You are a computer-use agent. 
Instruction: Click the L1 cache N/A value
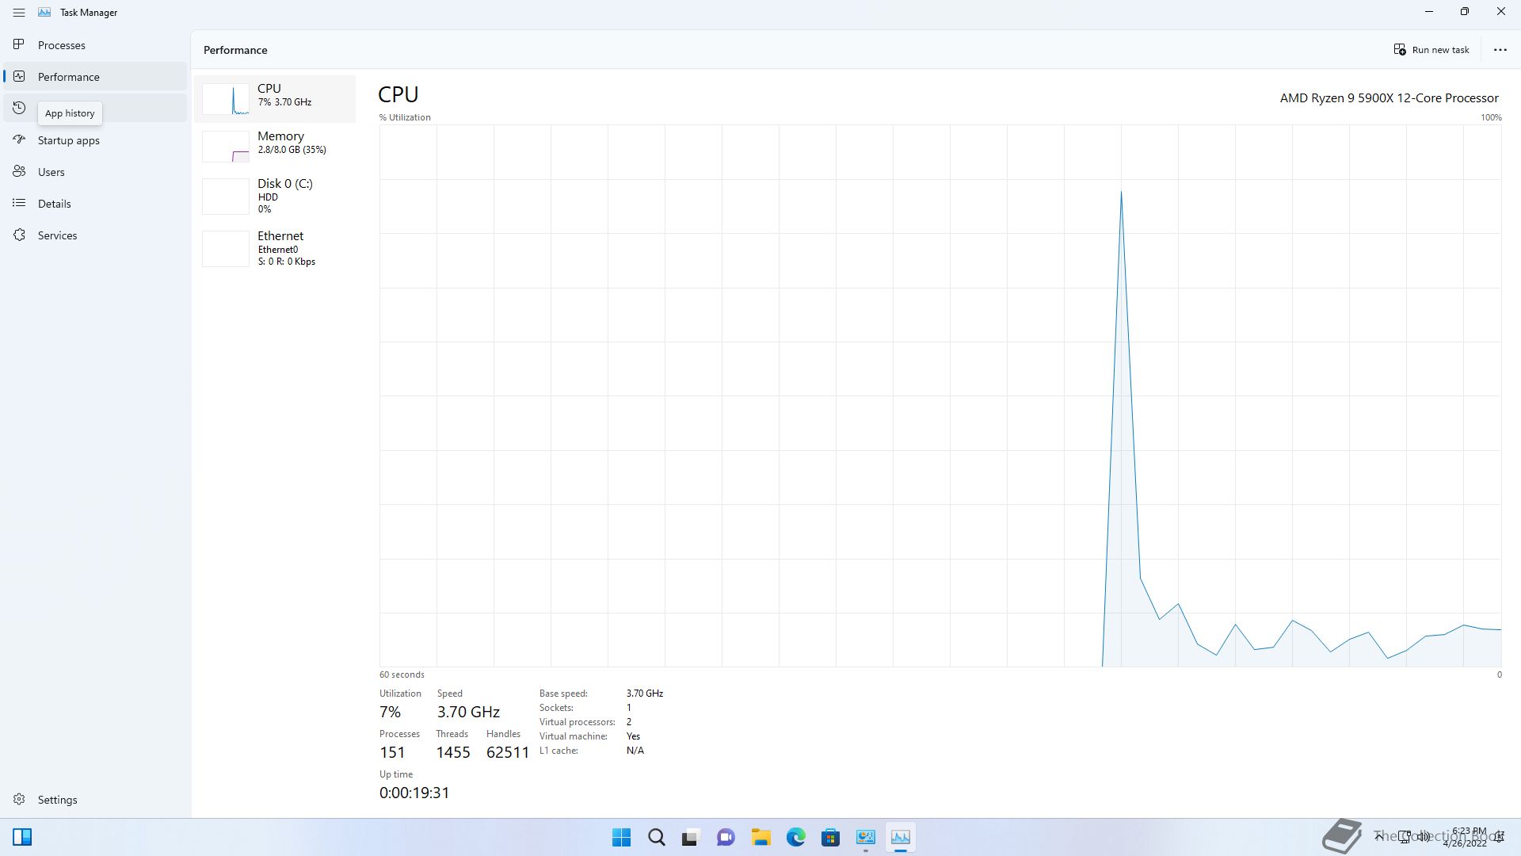[635, 751]
